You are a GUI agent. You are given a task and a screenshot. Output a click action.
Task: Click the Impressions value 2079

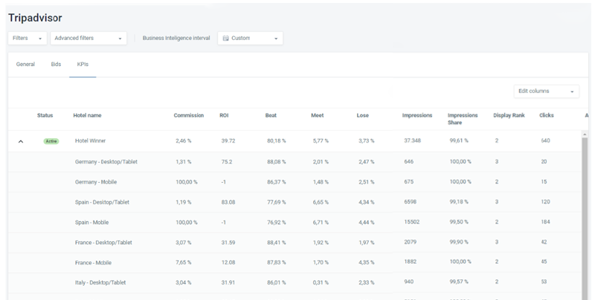[411, 242]
